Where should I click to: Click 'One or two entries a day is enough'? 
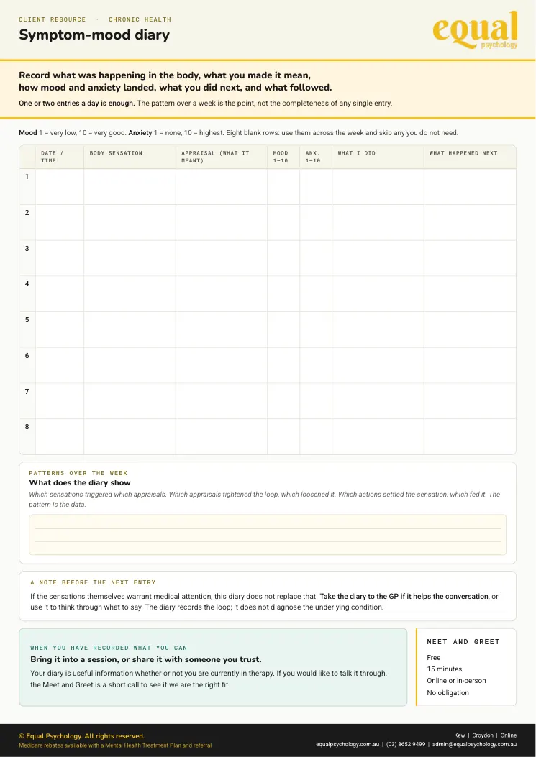76,104
